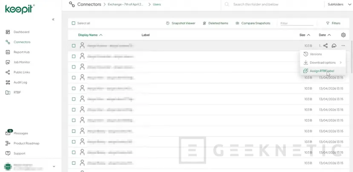The image size is (353, 172).
Task: Open the Snapshot Viewer
Action: [181, 23]
